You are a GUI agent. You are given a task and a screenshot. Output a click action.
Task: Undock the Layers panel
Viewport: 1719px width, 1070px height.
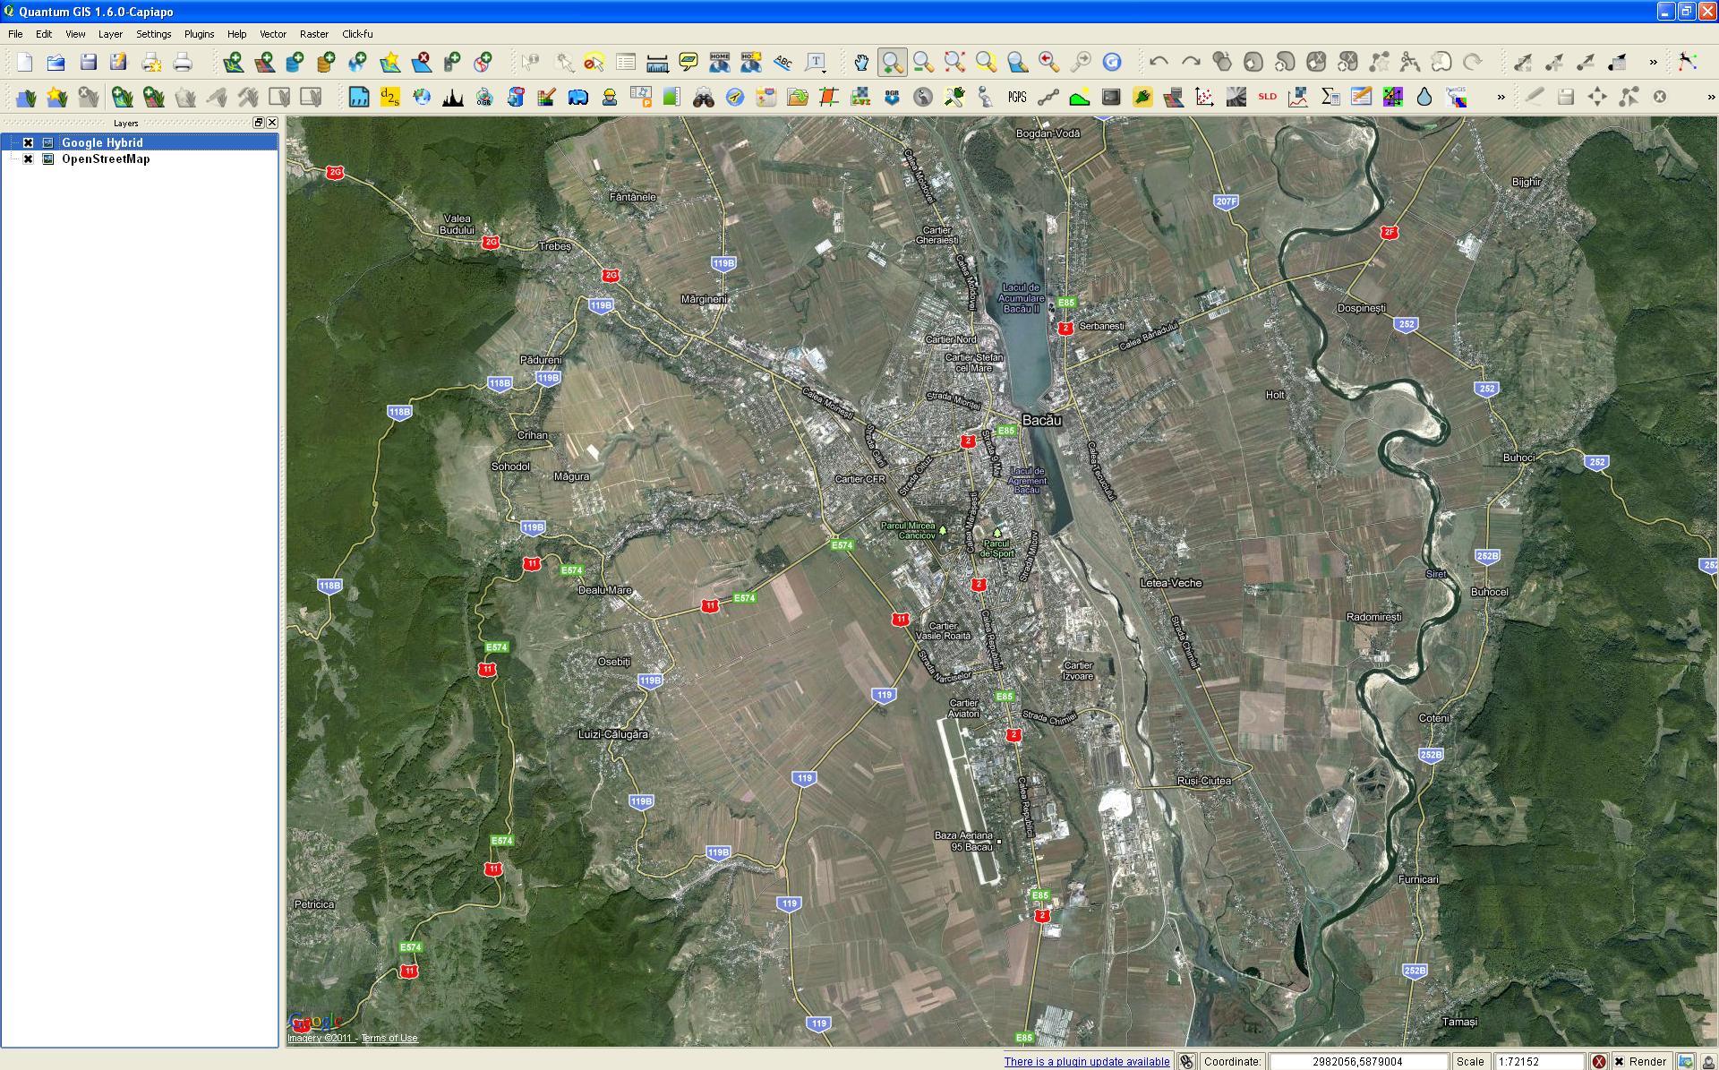point(259,123)
